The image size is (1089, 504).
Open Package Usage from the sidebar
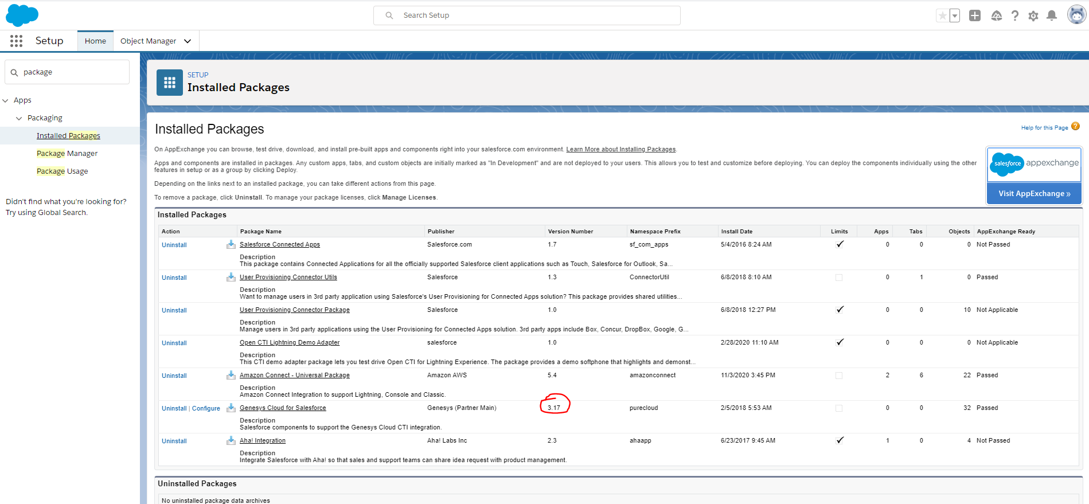click(63, 171)
